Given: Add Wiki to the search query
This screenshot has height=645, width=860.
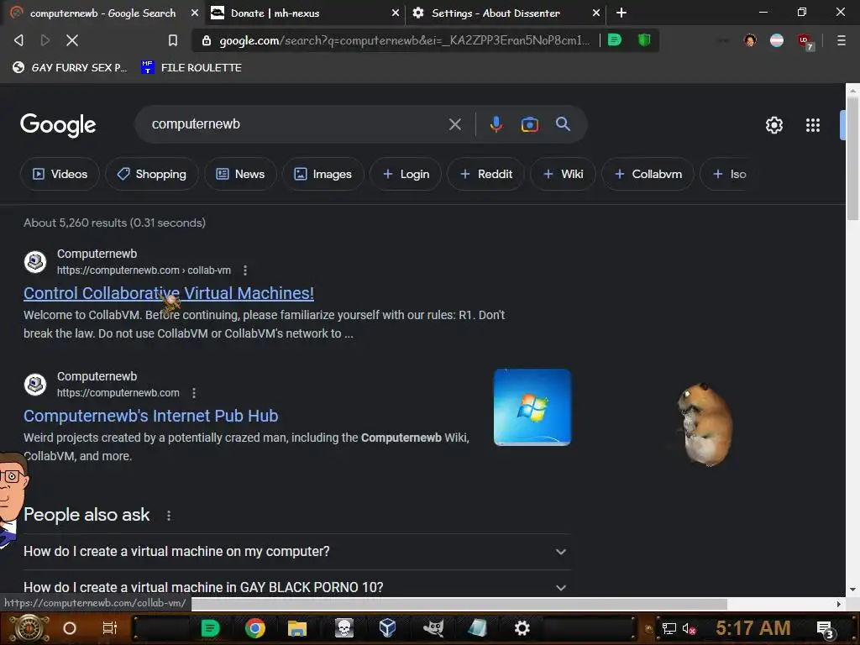Looking at the screenshot, I should coord(564,174).
